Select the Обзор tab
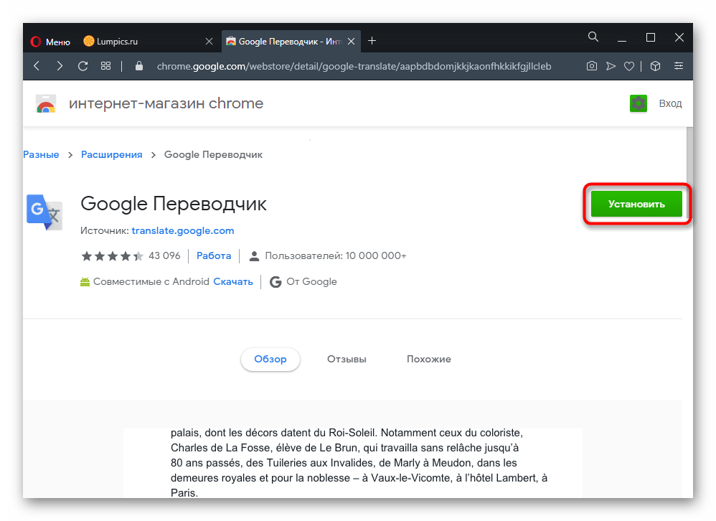This screenshot has height=521, width=716. tap(270, 360)
